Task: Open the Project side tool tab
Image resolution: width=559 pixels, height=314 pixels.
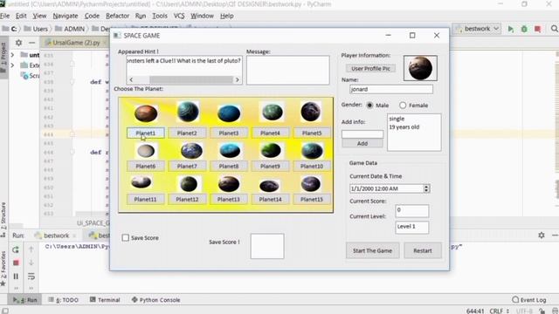Action: pyautogui.click(x=3, y=57)
